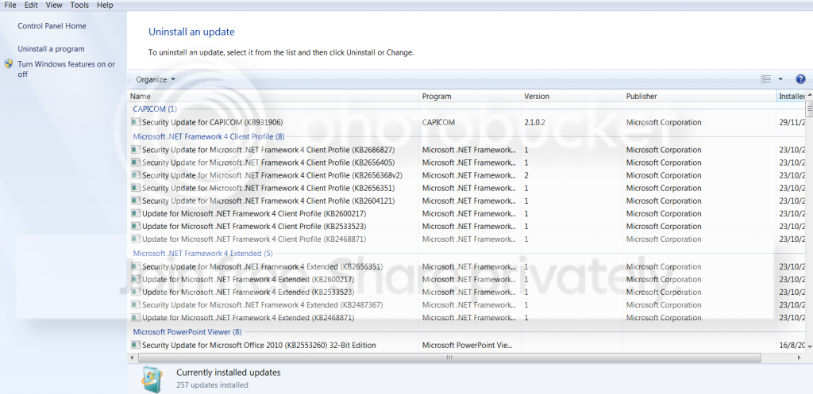Click the icon beside KB2553260 Office 2010 update
813x394 pixels.
tap(136, 345)
